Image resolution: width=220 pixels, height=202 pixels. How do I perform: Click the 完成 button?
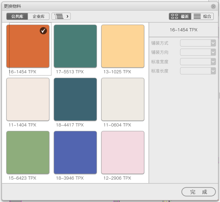[198, 192]
